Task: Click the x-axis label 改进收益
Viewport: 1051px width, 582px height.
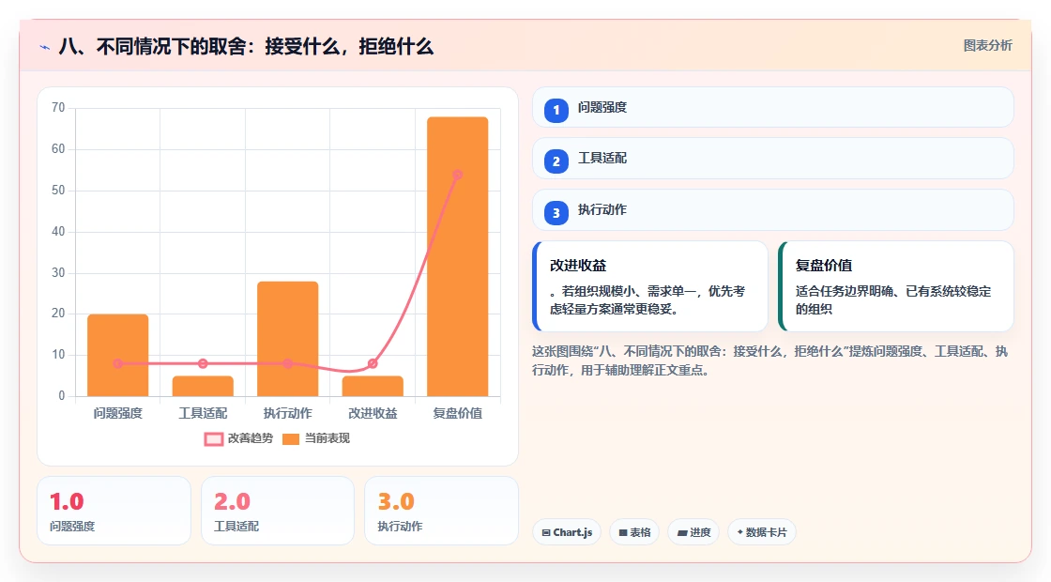Action: pyautogui.click(x=373, y=413)
